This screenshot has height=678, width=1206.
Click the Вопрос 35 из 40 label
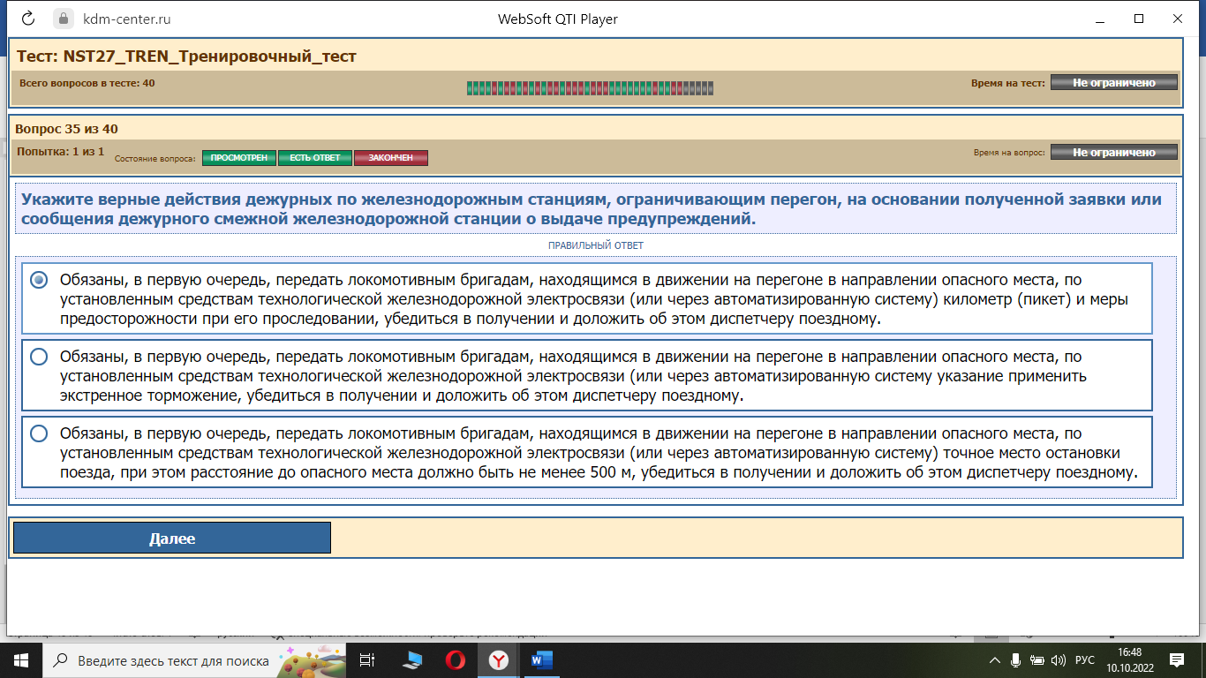click(x=67, y=128)
